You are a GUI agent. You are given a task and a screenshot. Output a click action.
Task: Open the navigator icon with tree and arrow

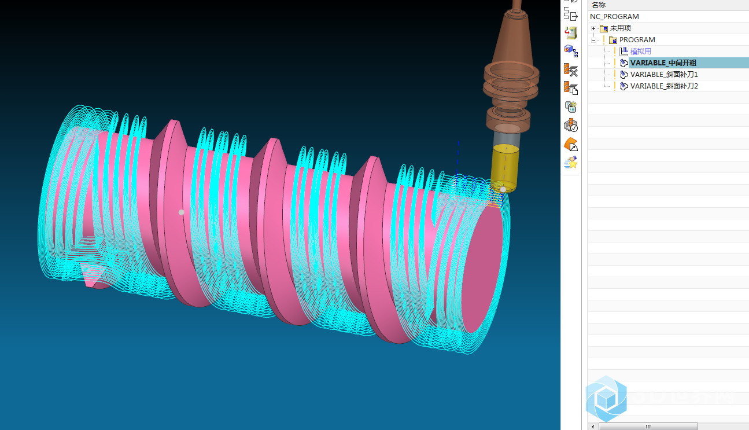coord(571,15)
